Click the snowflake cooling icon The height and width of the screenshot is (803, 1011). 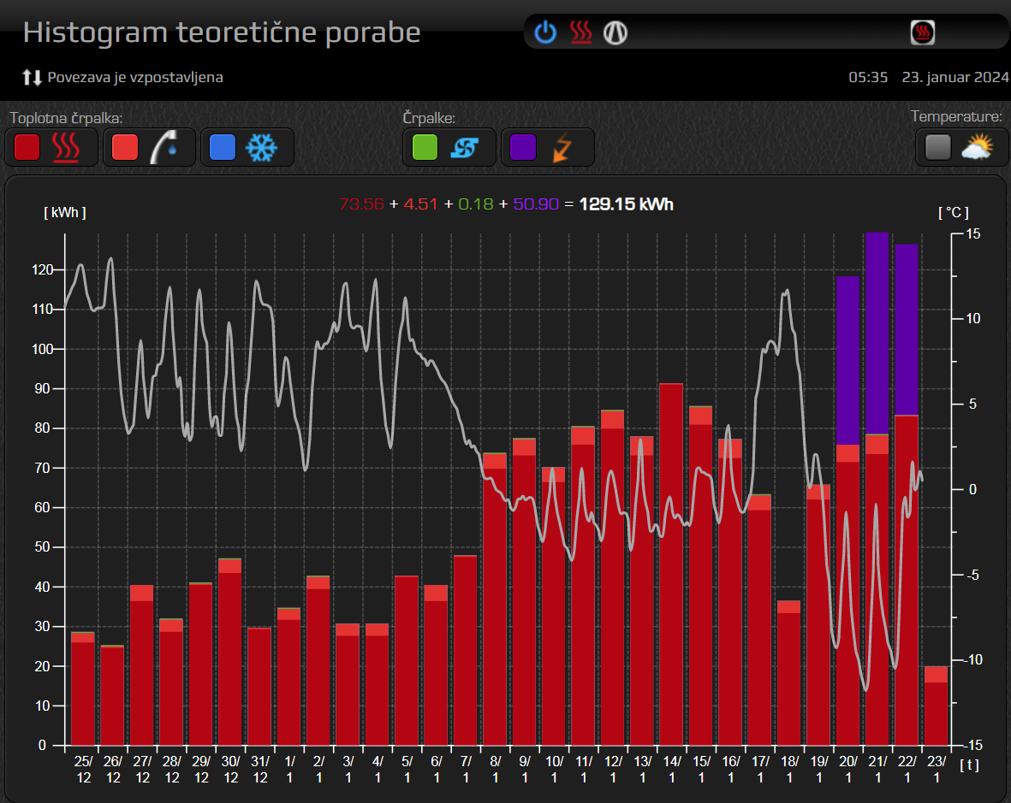point(262,147)
